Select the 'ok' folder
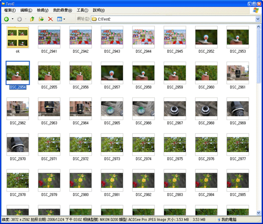 (x=18, y=37)
